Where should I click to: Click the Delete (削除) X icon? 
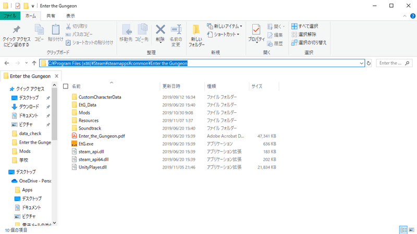point(161,30)
